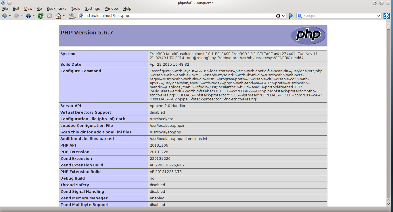Click the Back navigation arrow icon

point(4,16)
